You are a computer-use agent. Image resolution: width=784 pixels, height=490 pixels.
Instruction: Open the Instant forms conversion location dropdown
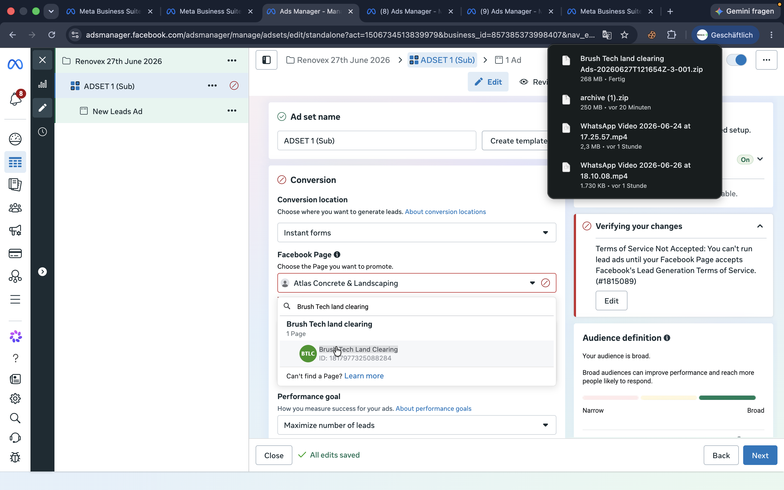[x=416, y=232]
